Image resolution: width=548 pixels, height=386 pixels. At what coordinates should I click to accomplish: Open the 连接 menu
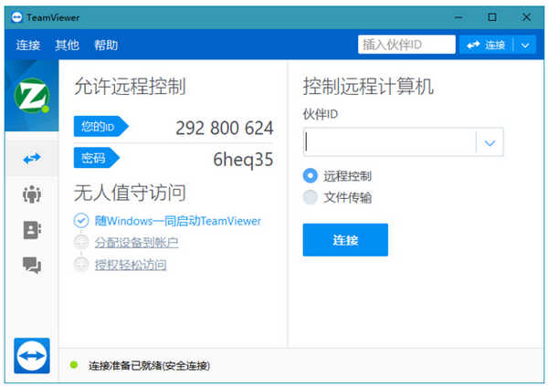click(28, 45)
